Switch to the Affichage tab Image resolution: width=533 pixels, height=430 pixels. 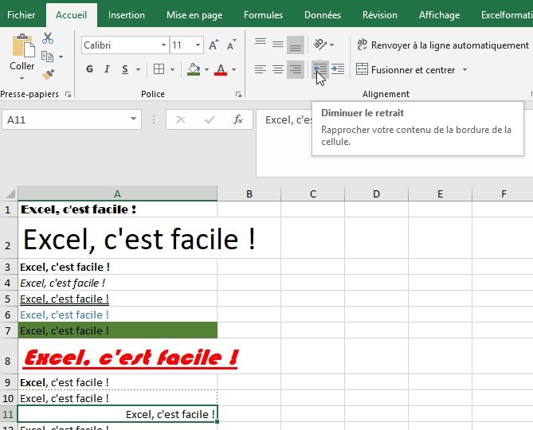[x=439, y=15]
